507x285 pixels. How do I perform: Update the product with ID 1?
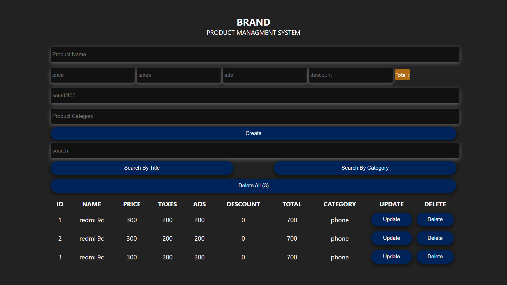[391, 220]
